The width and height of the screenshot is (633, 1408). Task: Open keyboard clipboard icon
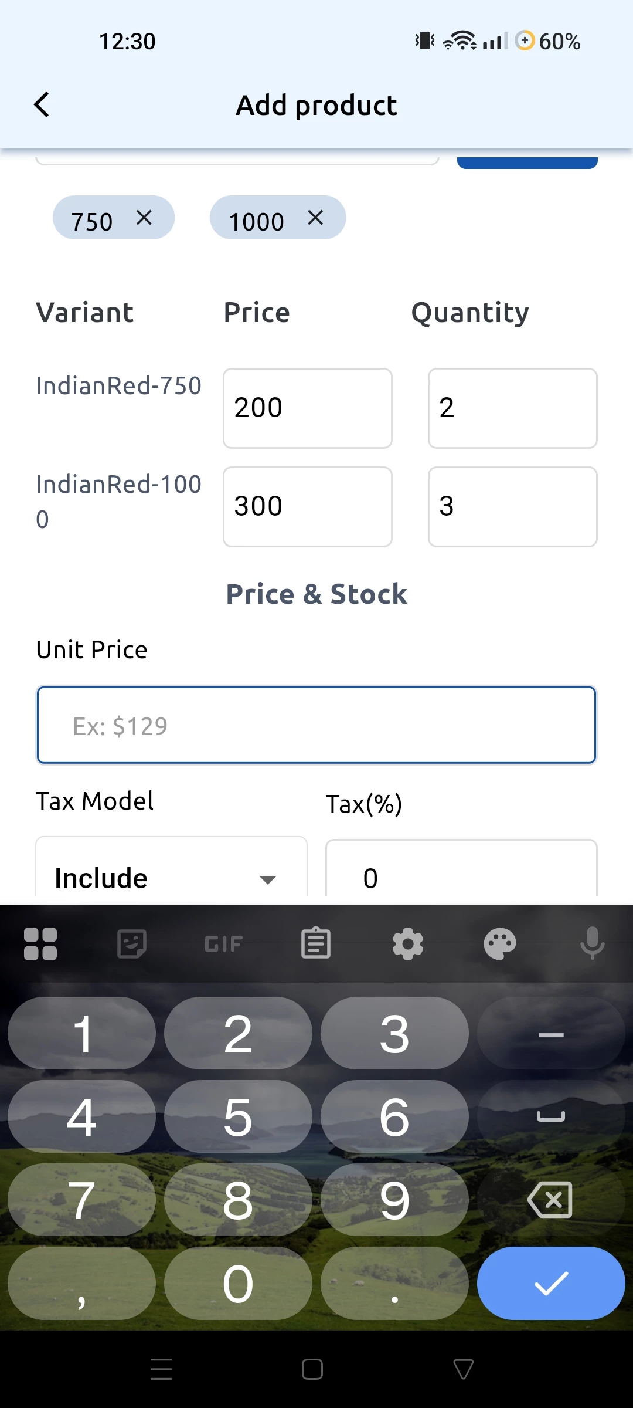click(316, 944)
